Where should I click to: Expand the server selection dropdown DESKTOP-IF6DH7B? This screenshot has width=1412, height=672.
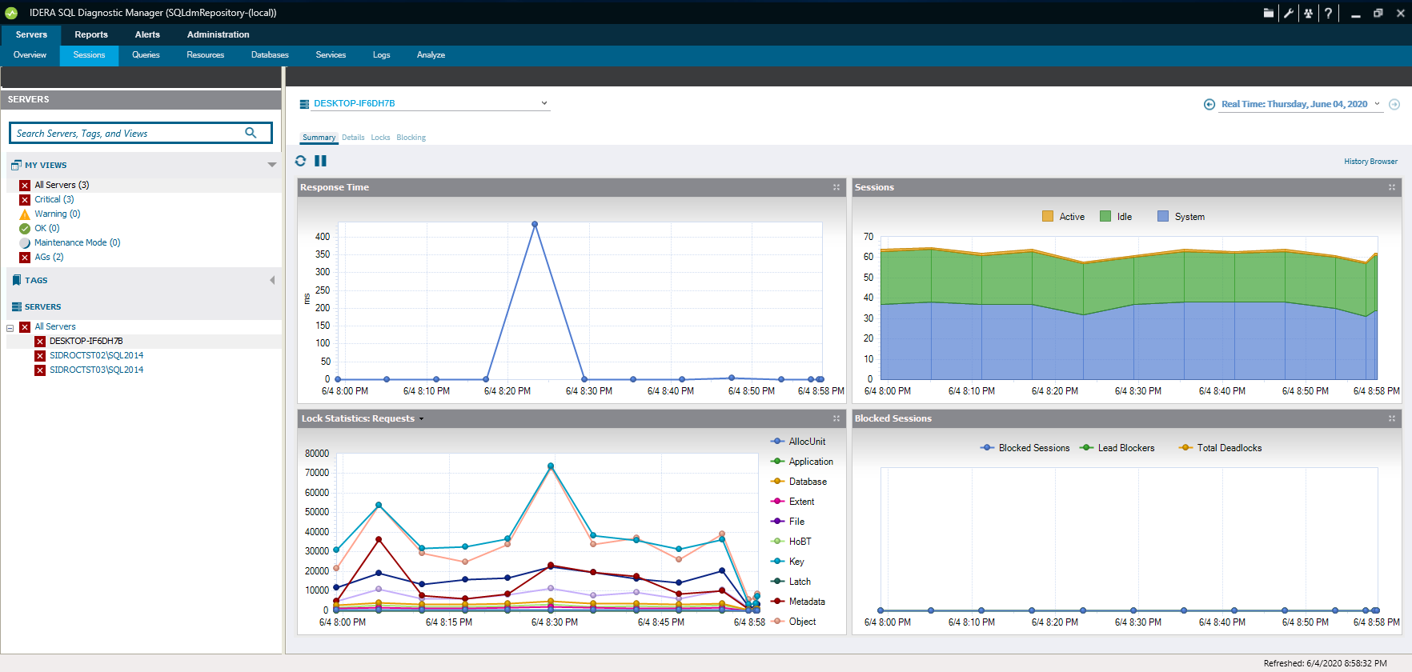point(544,103)
